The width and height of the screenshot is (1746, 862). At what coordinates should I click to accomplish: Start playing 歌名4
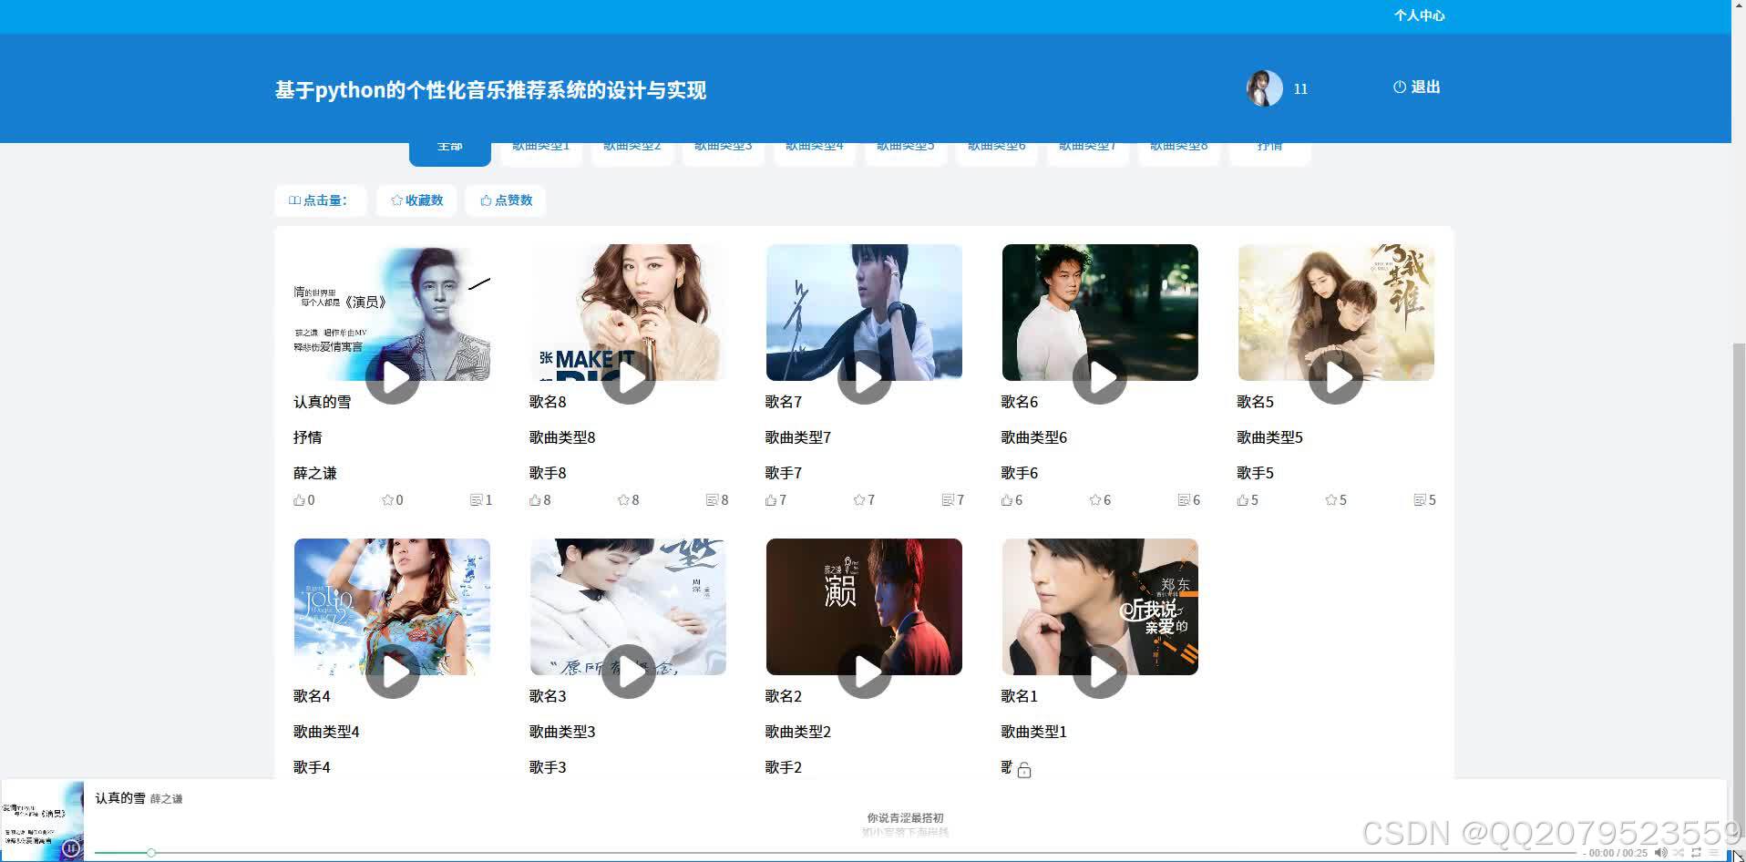click(393, 672)
